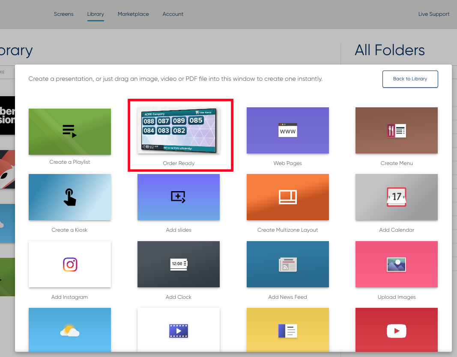Select the Upload Images picture icon
The image size is (457, 357).
397,264
